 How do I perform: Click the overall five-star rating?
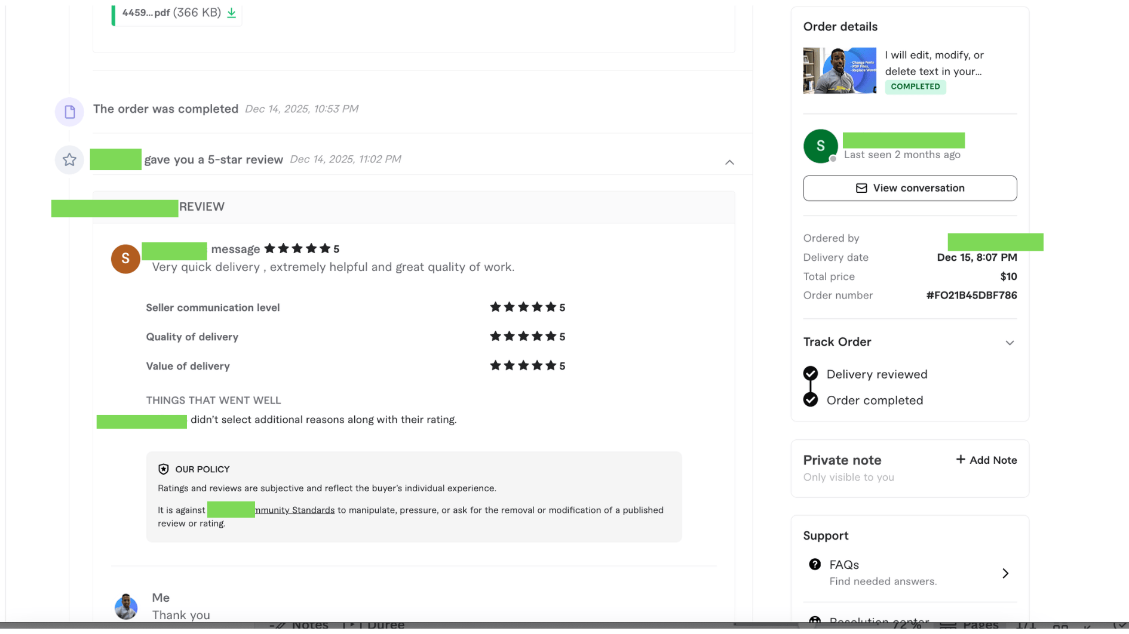297,249
